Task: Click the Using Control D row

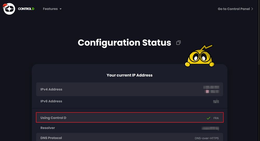Action: pos(130,117)
